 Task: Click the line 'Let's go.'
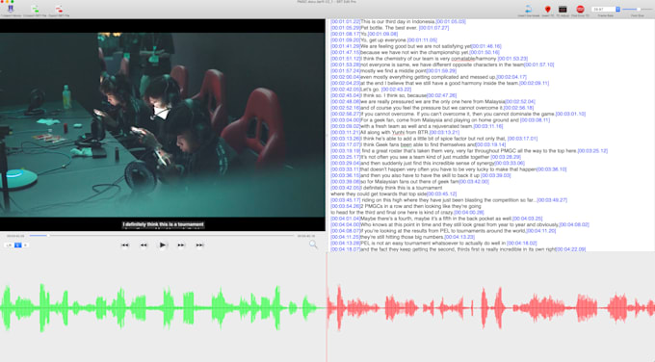point(370,90)
